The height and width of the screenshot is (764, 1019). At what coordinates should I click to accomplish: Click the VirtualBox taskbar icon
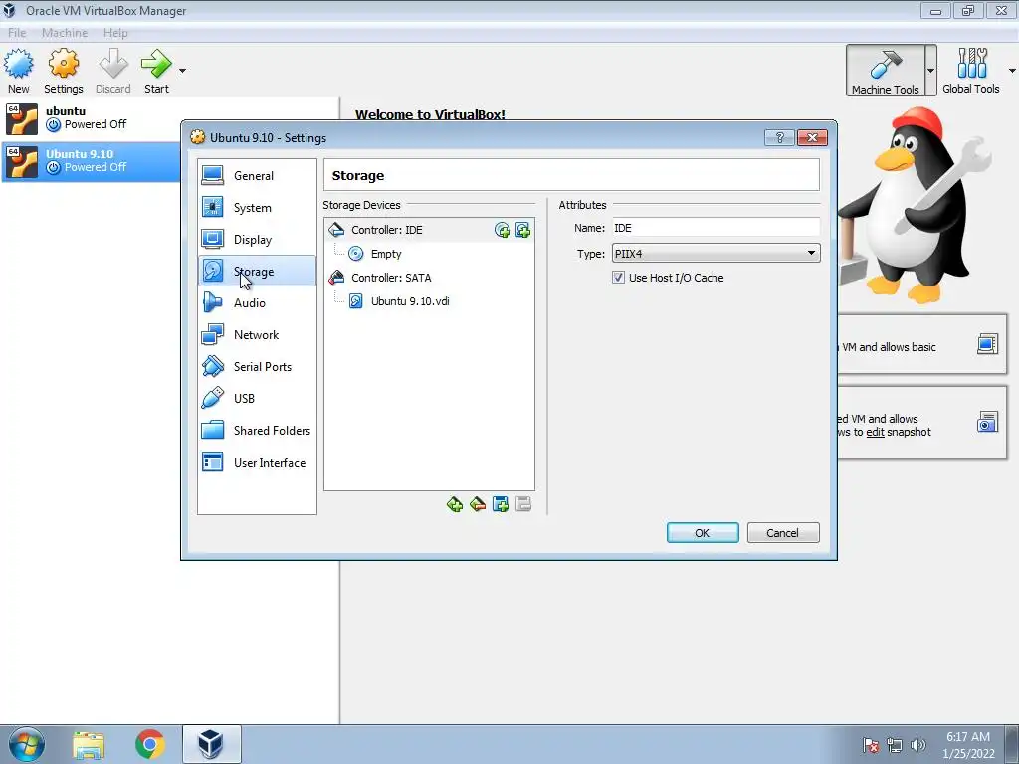[x=211, y=744]
